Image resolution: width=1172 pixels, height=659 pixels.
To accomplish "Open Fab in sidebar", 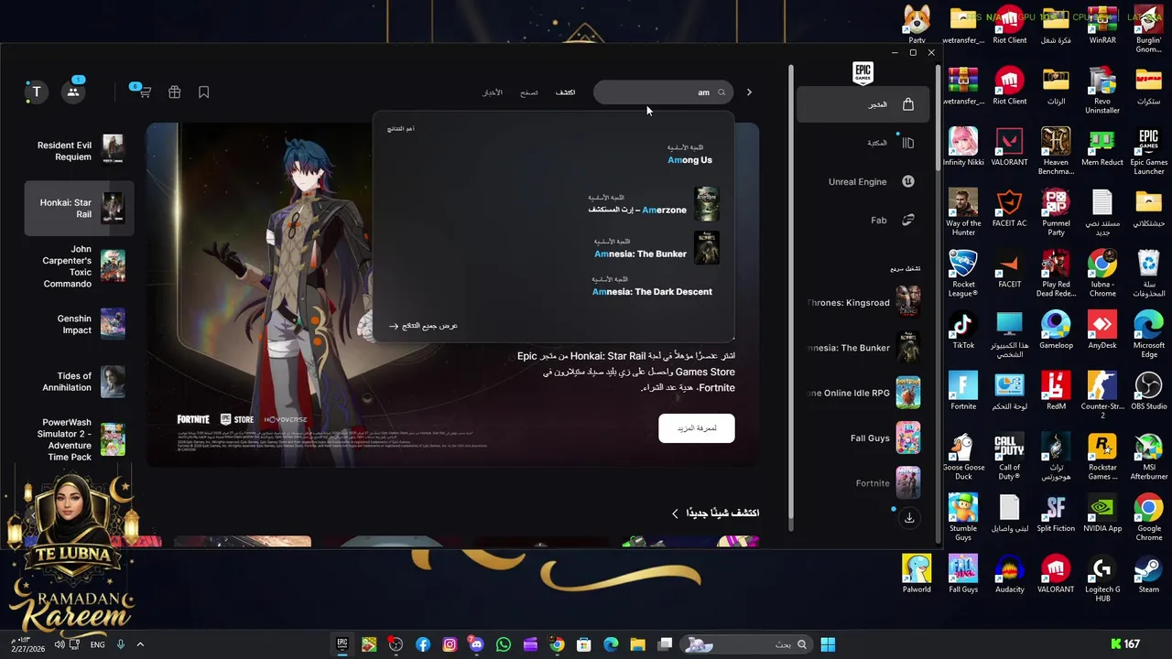I will tap(863, 220).
